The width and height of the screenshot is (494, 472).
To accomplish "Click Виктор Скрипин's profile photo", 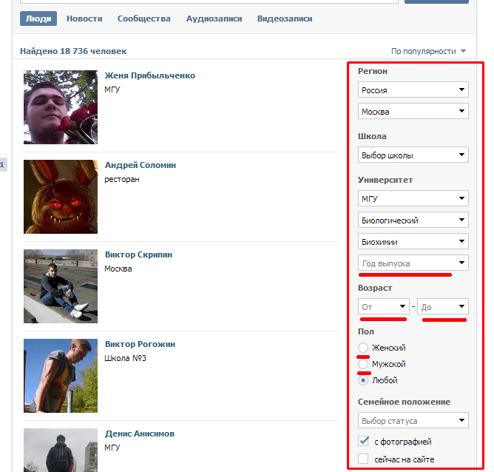I will click(61, 286).
